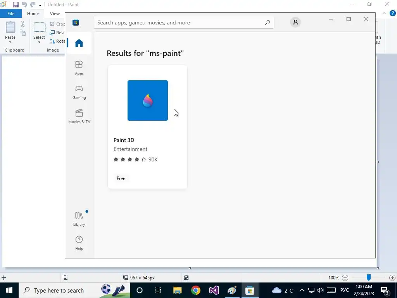Screen dimensions: 397x298
Task: Show hidden system tray icons
Action: pyautogui.click(x=302, y=290)
